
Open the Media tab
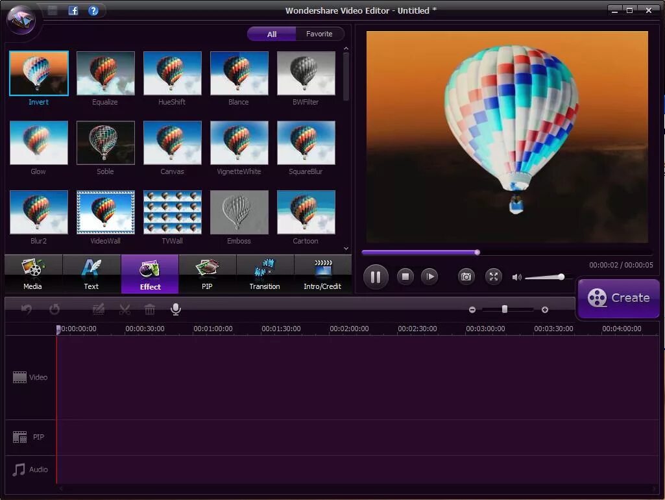coord(33,274)
